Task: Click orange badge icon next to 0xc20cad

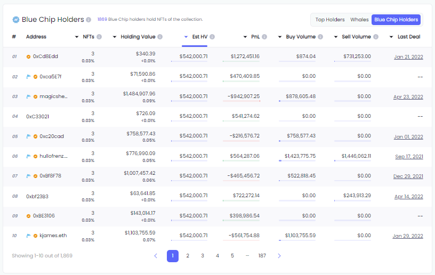Action: pyautogui.click(x=35, y=136)
